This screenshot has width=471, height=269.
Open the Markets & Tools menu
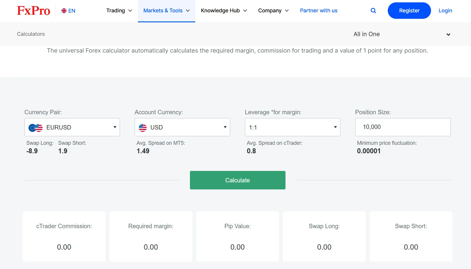166,11
